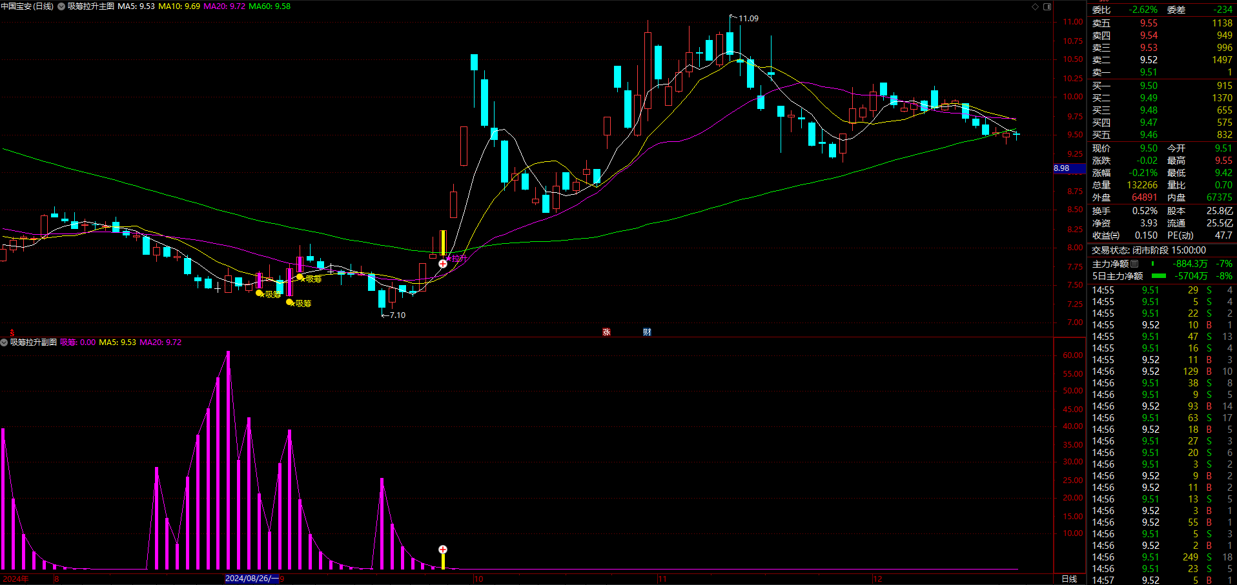Click the 内盘 67375 field
This screenshot has height=585, width=1237.
[x=1200, y=197]
